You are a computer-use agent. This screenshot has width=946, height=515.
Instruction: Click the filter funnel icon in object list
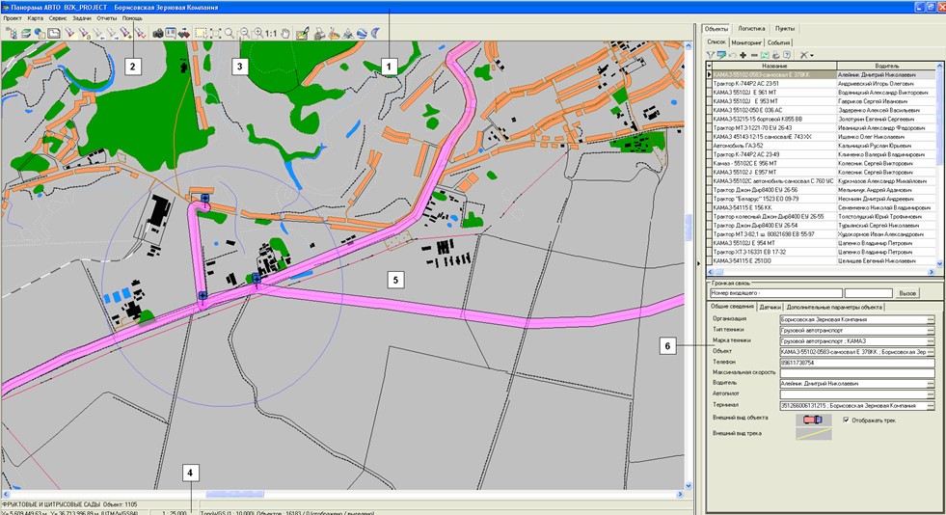pyautogui.click(x=712, y=55)
